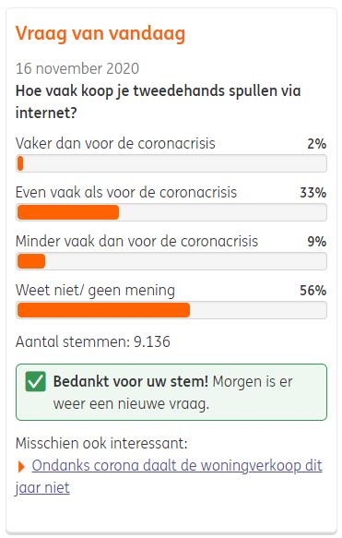Click the 56% percentage value

point(313,291)
